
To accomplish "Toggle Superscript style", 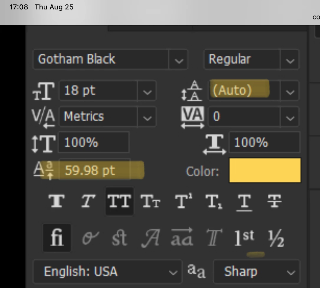I will [183, 201].
